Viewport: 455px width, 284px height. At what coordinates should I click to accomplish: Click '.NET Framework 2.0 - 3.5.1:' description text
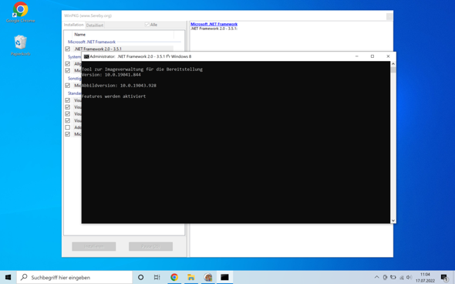click(214, 29)
